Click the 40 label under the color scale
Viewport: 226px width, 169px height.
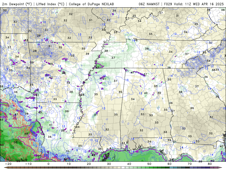click(x=129, y=164)
